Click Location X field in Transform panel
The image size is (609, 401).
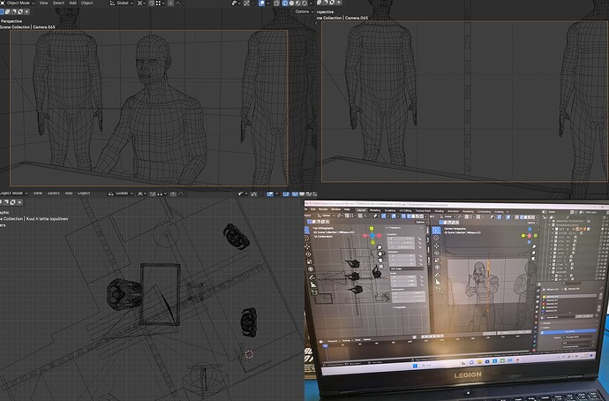tap(401, 238)
